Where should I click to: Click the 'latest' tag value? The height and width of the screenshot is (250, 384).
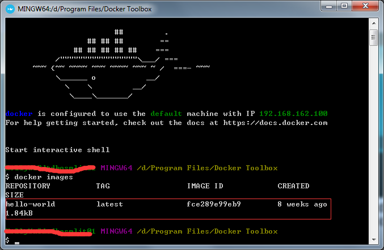point(109,204)
